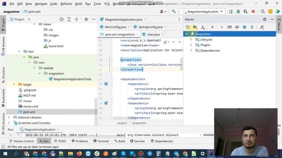Collapse all in Project panel
This screenshot has width=282, height=158.
pos(77,19)
